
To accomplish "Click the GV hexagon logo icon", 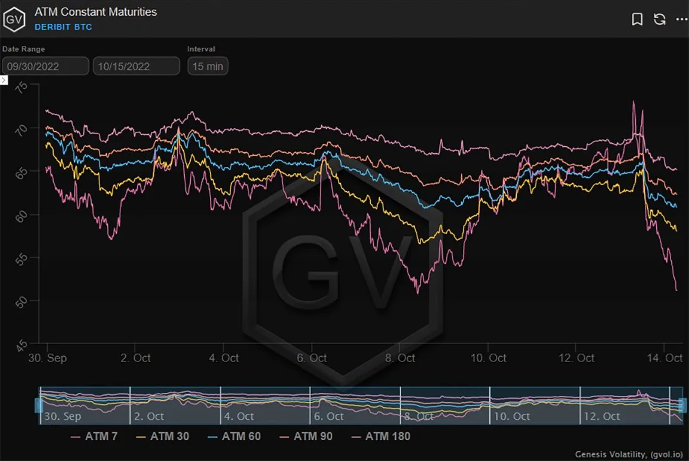I will point(14,19).
